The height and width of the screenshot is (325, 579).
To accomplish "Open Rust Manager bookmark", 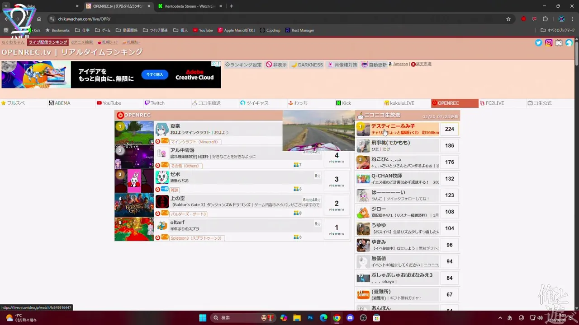I will (299, 30).
